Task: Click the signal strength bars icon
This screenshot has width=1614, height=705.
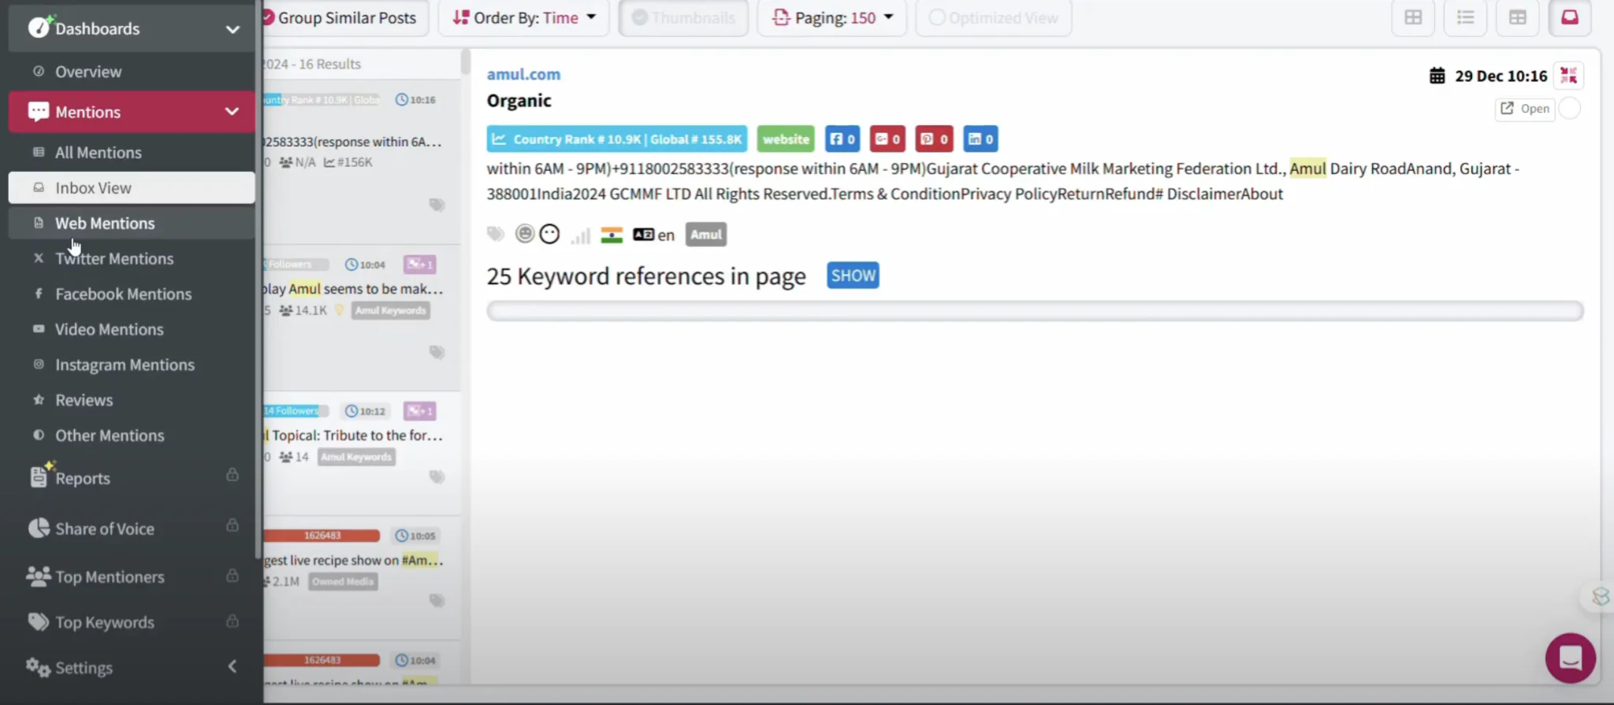Action: click(581, 235)
